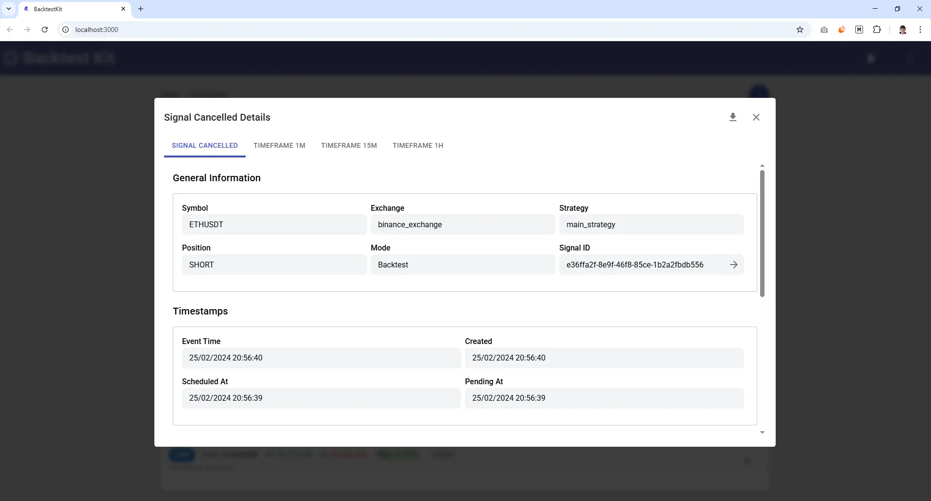The height and width of the screenshot is (501, 931).
Task: Click the Position field showing SHORT
Action: (274, 265)
